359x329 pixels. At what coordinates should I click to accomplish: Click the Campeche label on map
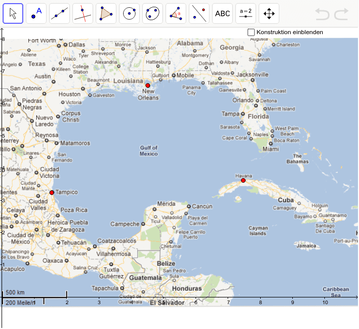[x=125, y=224]
